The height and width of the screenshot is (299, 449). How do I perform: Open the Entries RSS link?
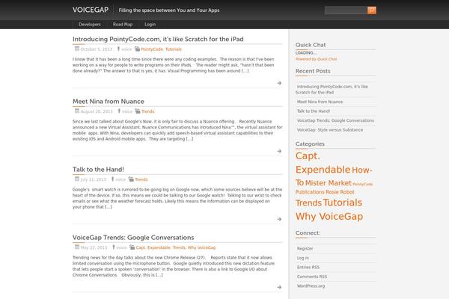point(308,268)
